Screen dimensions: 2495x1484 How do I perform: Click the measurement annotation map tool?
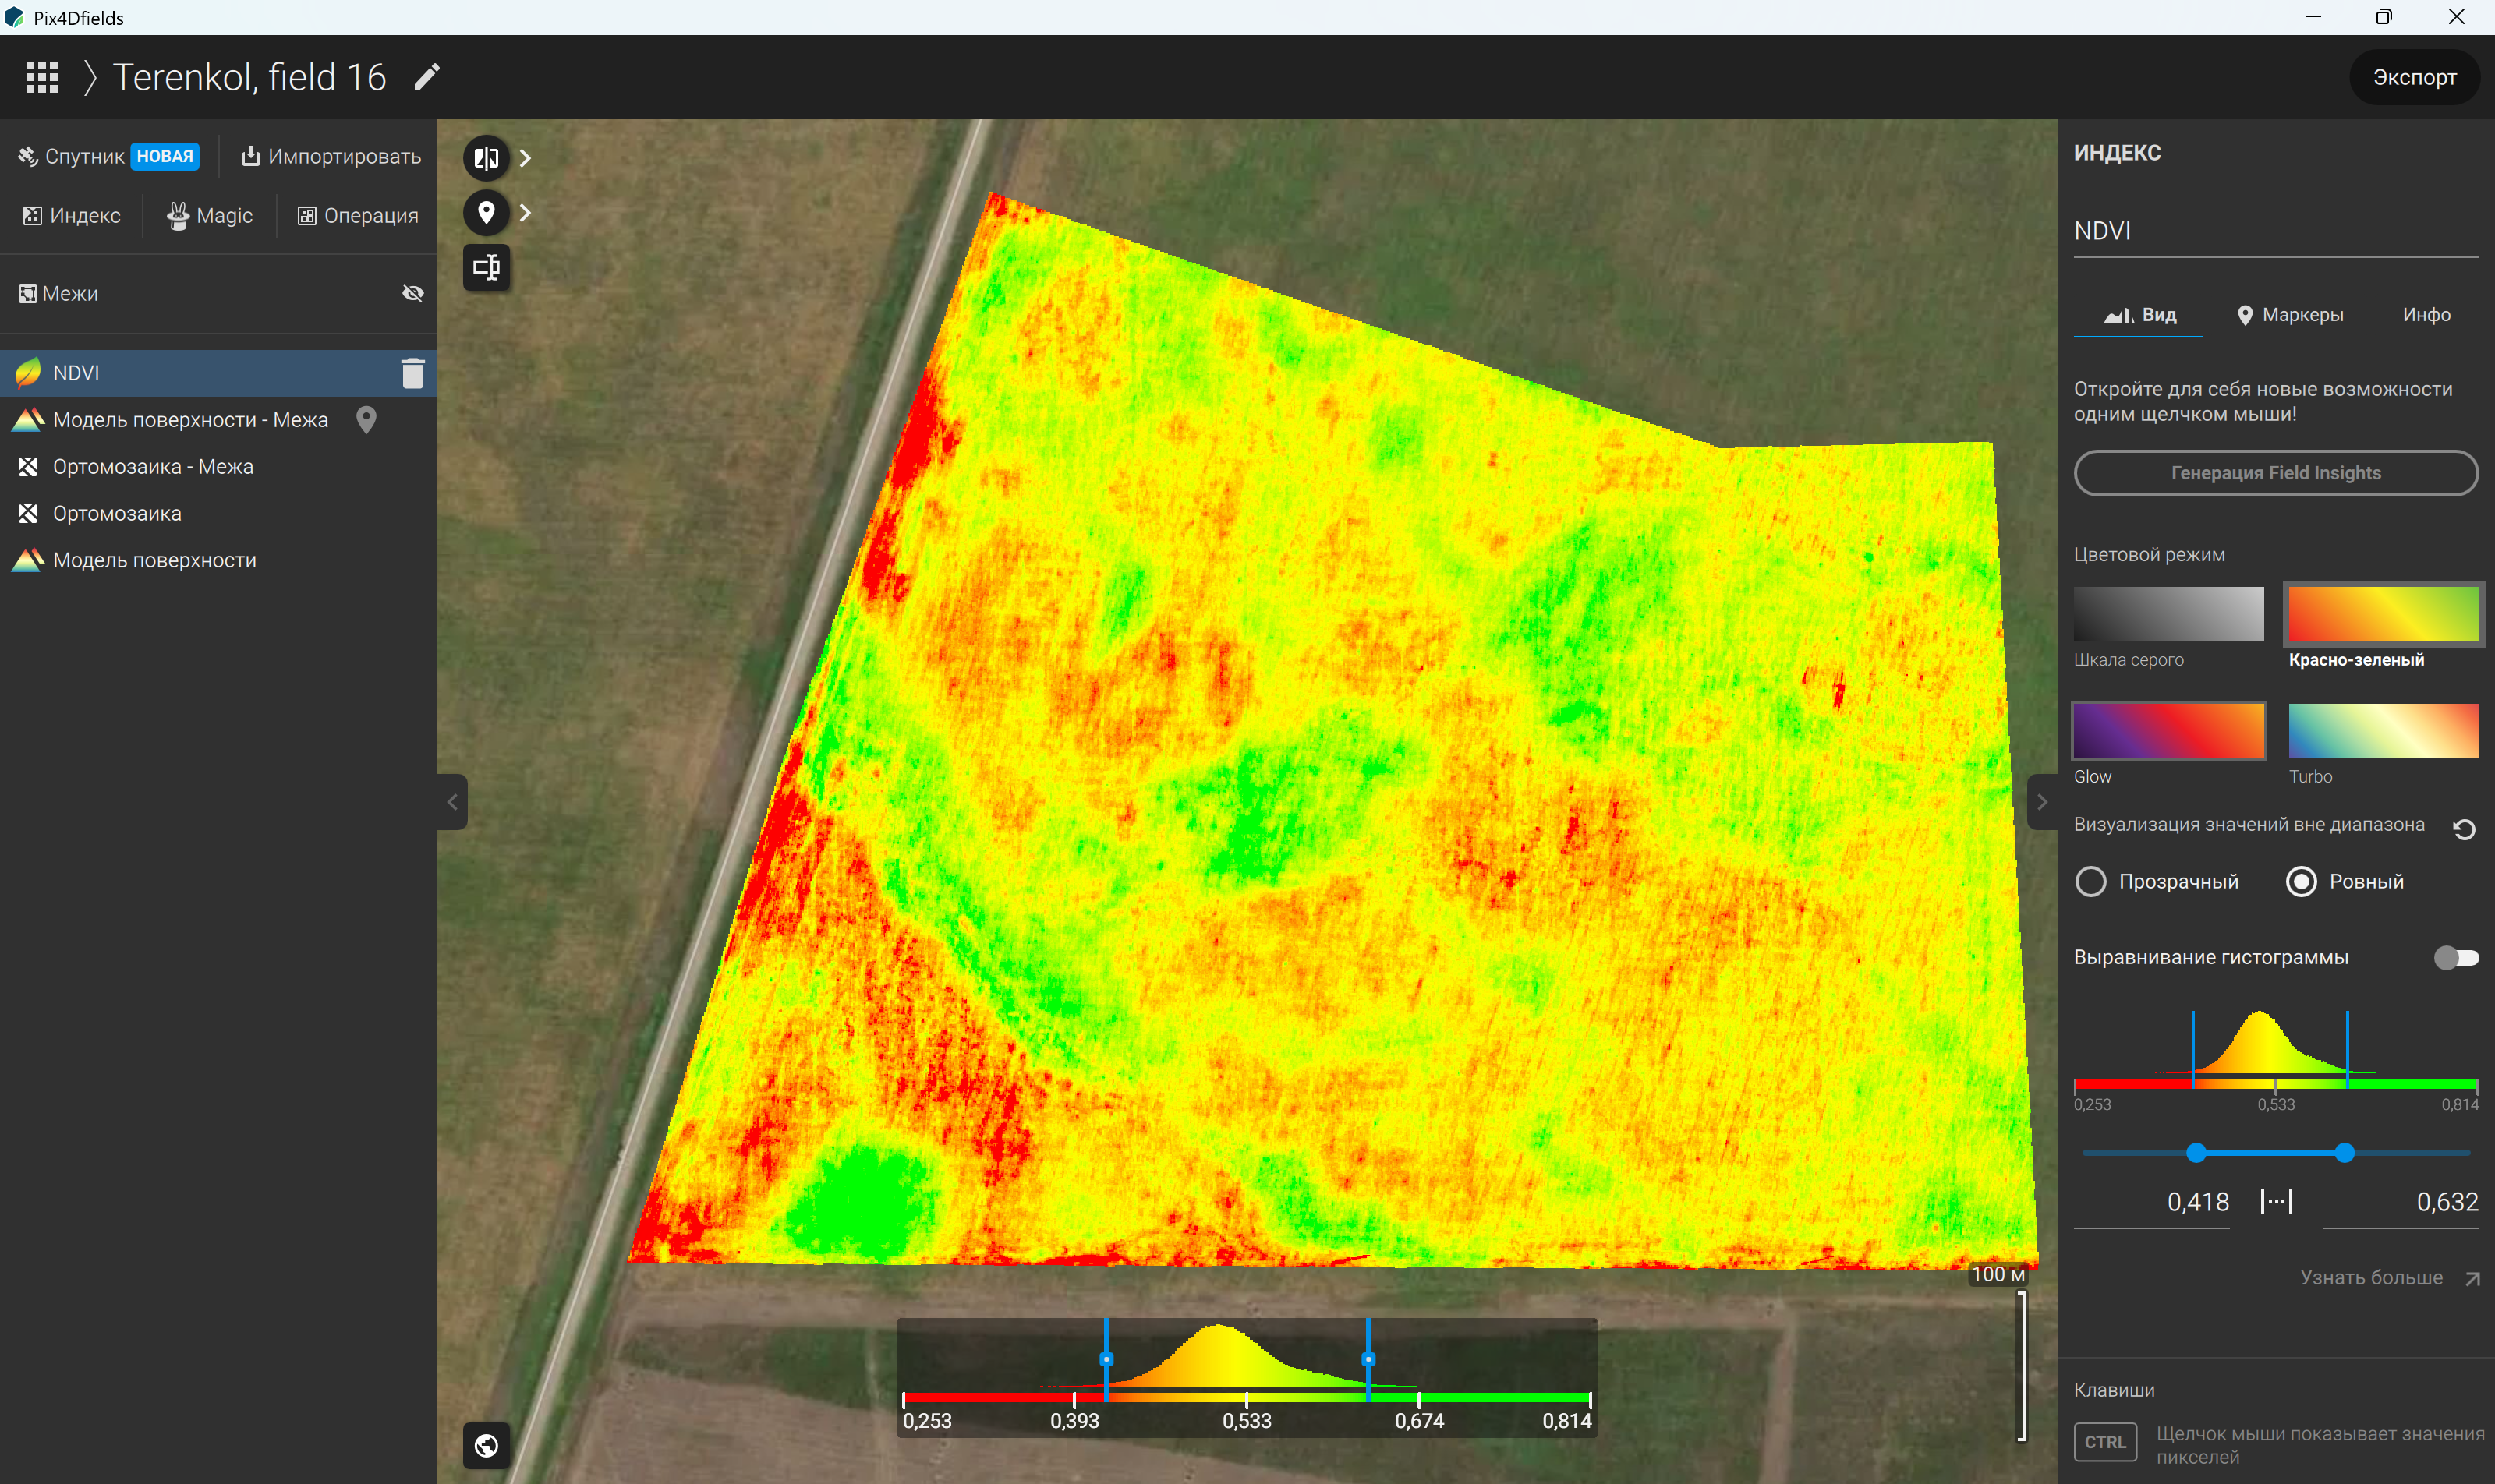(487, 267)
